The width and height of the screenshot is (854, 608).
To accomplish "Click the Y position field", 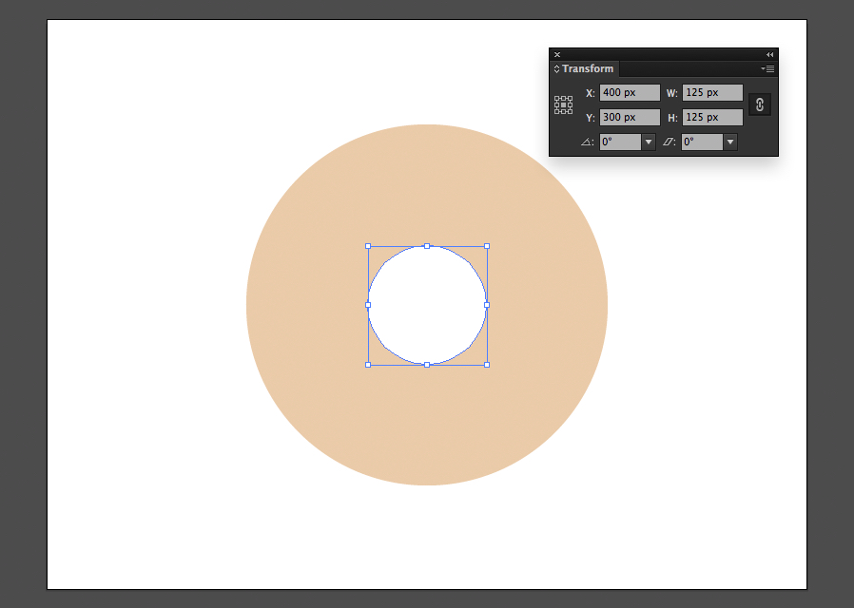I will [x=630, y=117].
